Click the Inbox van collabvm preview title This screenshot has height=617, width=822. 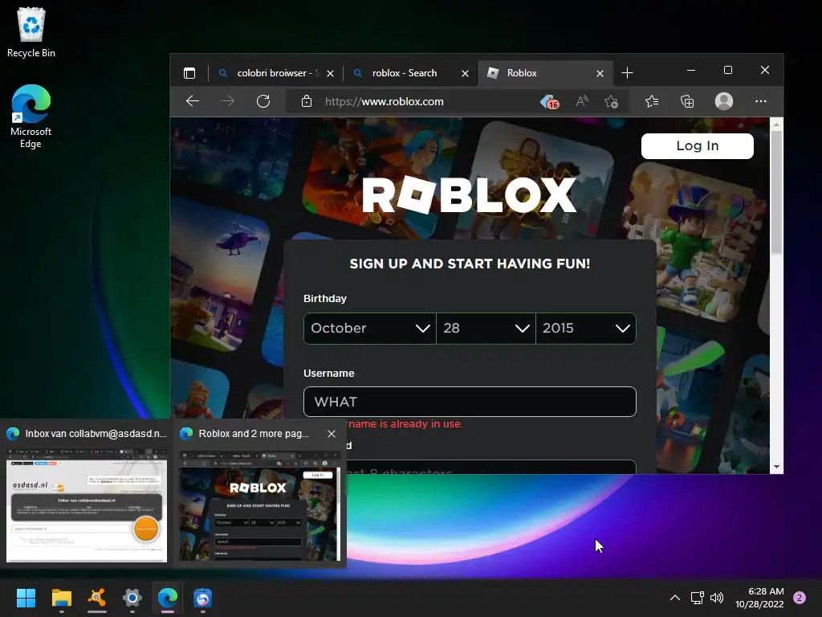click(x=96, y=434)
